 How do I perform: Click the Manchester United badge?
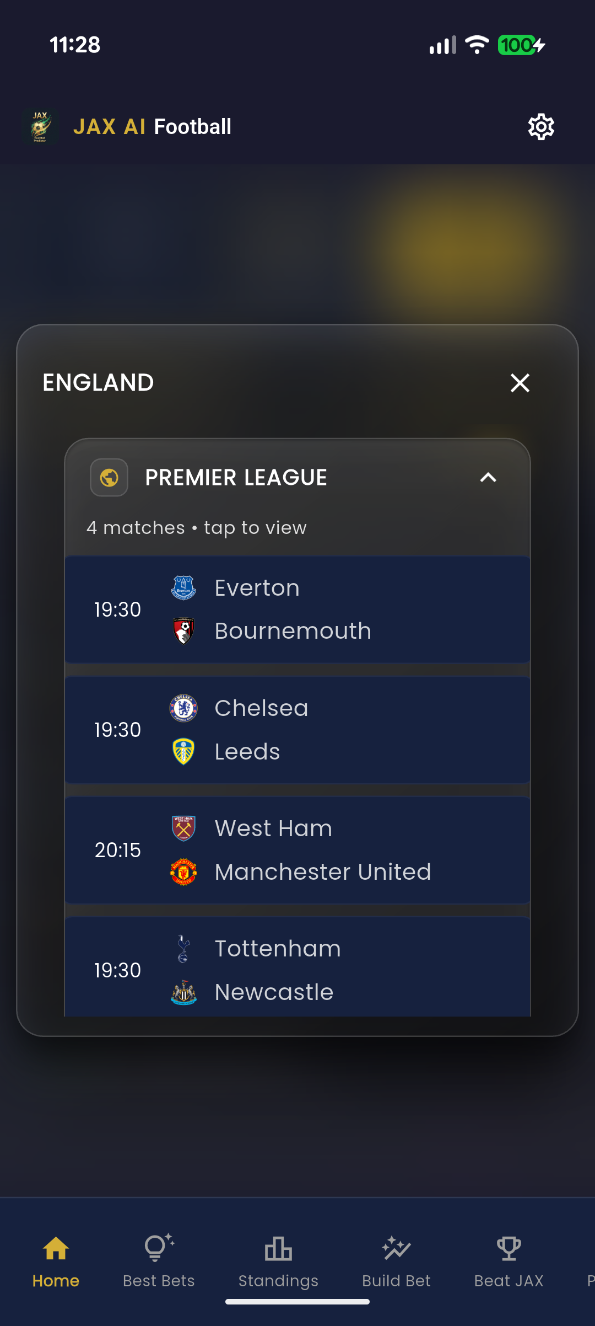184,871
